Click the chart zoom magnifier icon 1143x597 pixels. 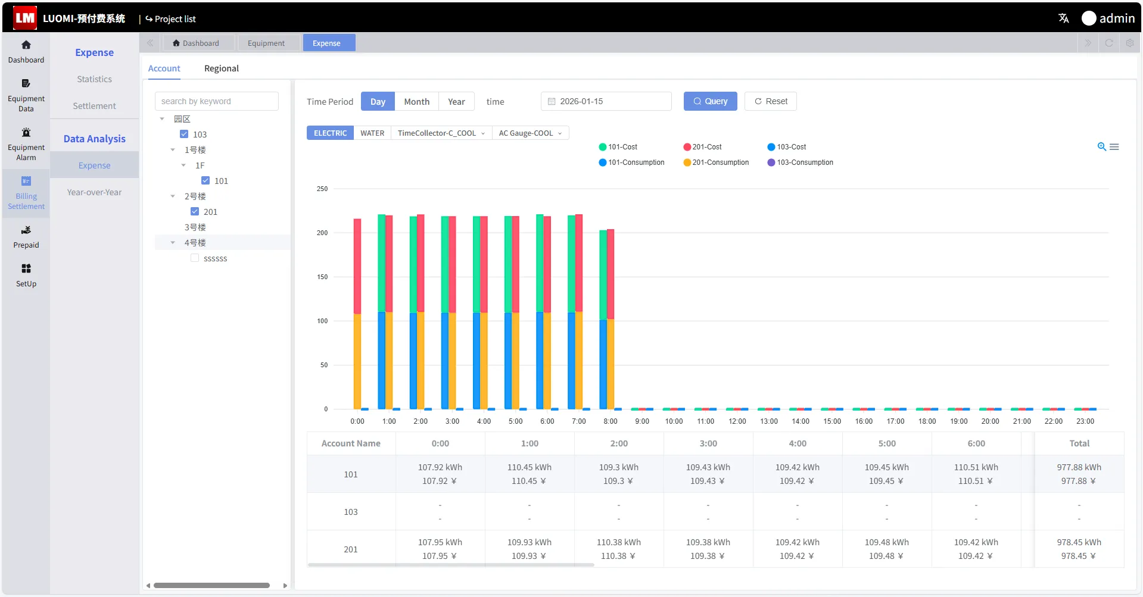(x=1101, y=147)
